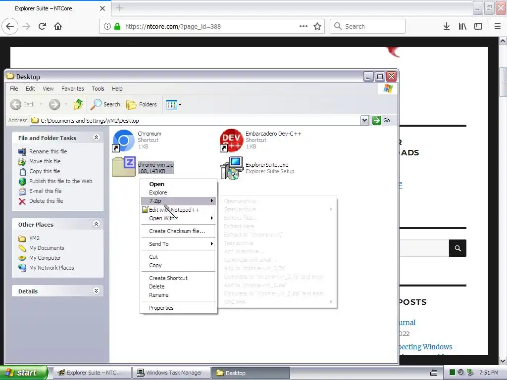Choose Edit with Notepad++
507x380 pixels.
pyautogui.click(x=178, y=210)
